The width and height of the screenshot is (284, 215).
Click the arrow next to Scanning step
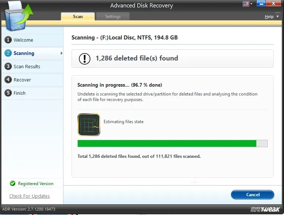coord(61,53)
